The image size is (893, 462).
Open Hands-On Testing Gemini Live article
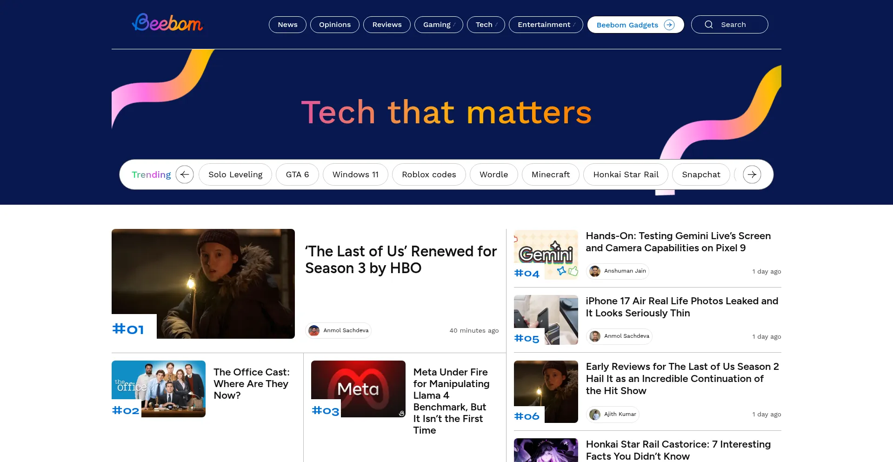[678, 242]
